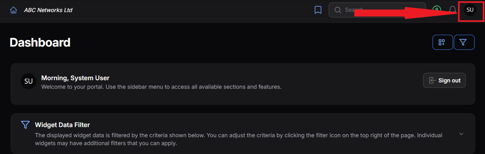The image size is (485, 154).
Task: Click the Widget Data Filter title
Action: coord(63,125)
